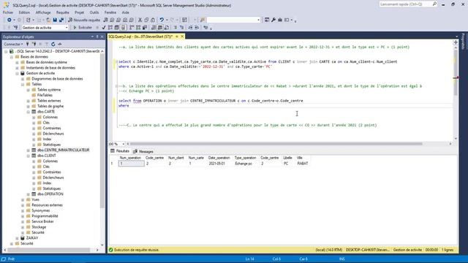This screenshot has width=468, height=263.
Task: Click the Aide menu
Action: click(x=125, y=12)
